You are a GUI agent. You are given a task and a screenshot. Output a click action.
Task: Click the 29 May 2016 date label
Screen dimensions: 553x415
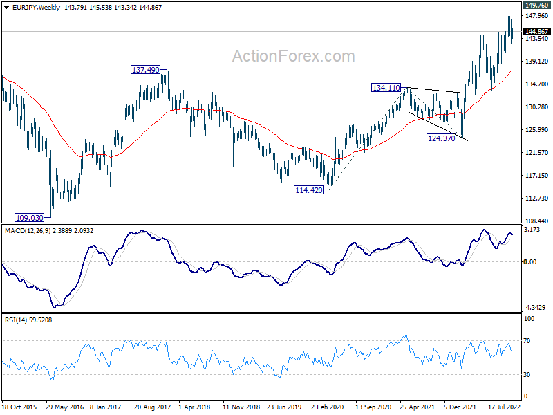pyautogui.click(x=64, y=407)
